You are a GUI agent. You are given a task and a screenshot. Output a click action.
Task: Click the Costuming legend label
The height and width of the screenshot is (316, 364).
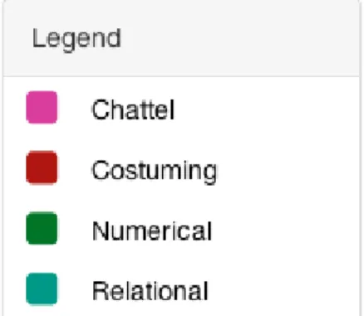[155, 171]
